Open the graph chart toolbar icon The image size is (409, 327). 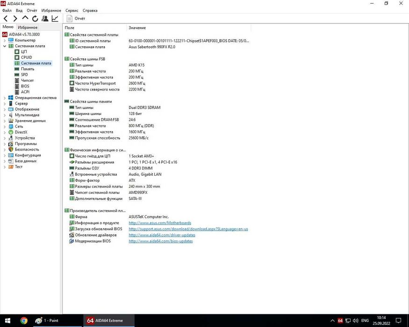click(55, 19)
